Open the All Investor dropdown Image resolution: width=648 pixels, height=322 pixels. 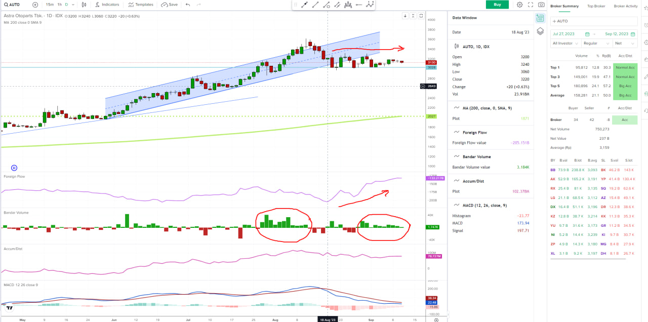point(565,44)
